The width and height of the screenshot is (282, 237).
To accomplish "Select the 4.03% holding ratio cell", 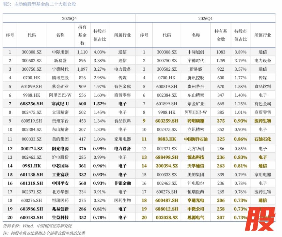I will [100, 52].
